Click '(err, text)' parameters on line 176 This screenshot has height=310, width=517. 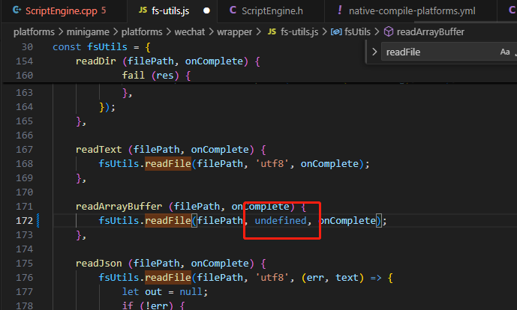pos(332,277)
